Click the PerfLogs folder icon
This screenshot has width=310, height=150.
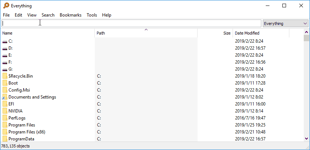point(5,118)
